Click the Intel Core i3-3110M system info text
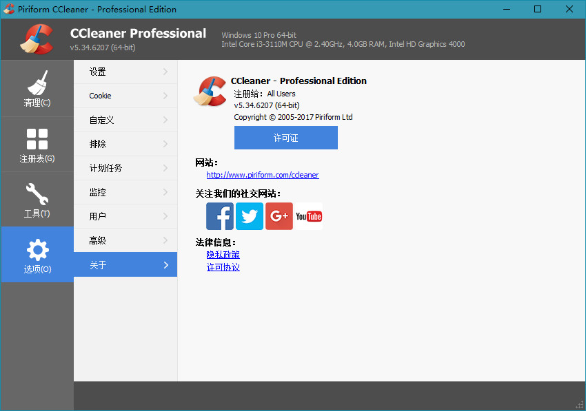This screenshot has height=411, width=586. (343, 44)
